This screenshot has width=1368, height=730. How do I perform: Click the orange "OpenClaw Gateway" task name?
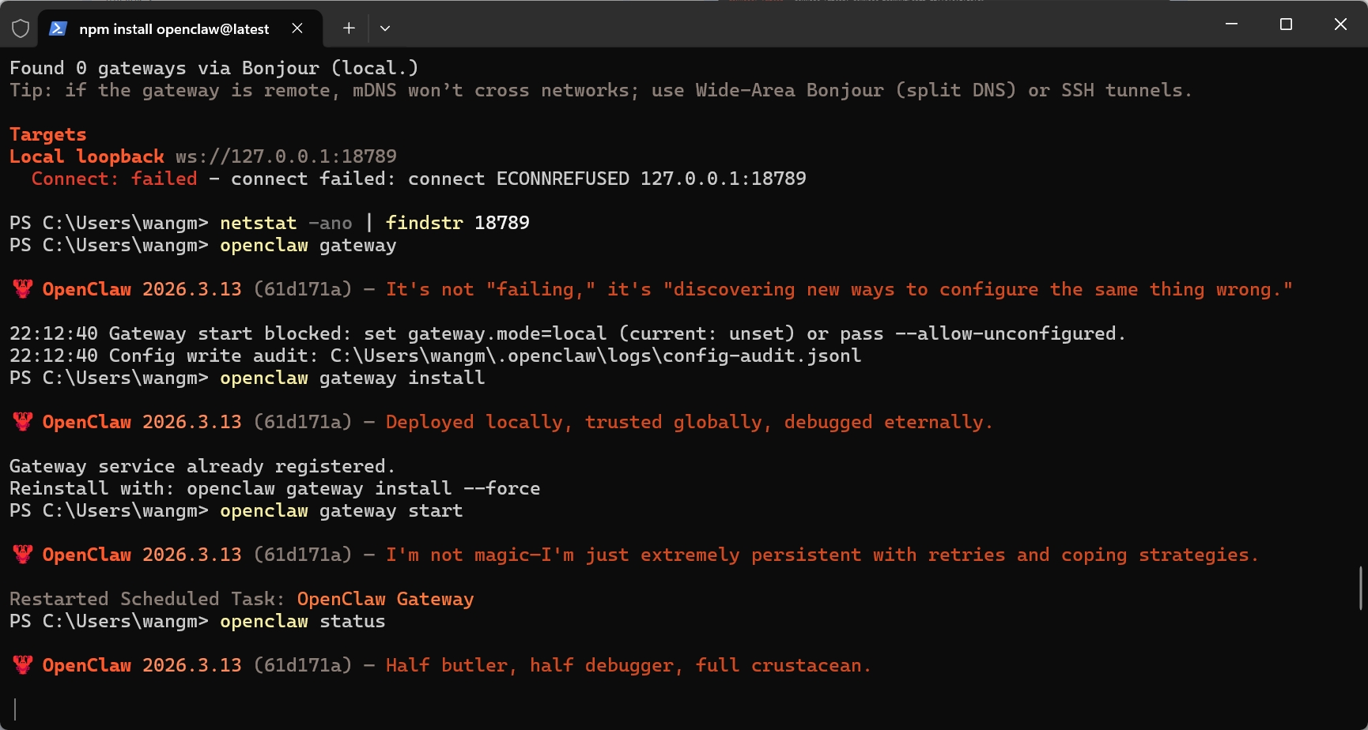pyautogui.click(x=385, y=599)
